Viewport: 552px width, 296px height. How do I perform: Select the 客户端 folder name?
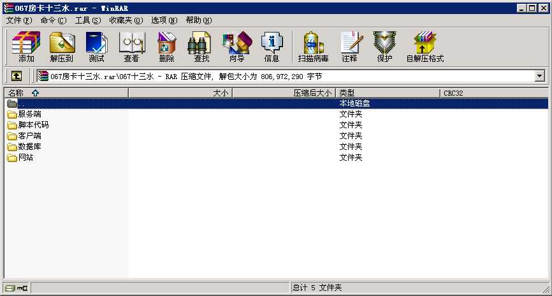click(x=29, y=136)
